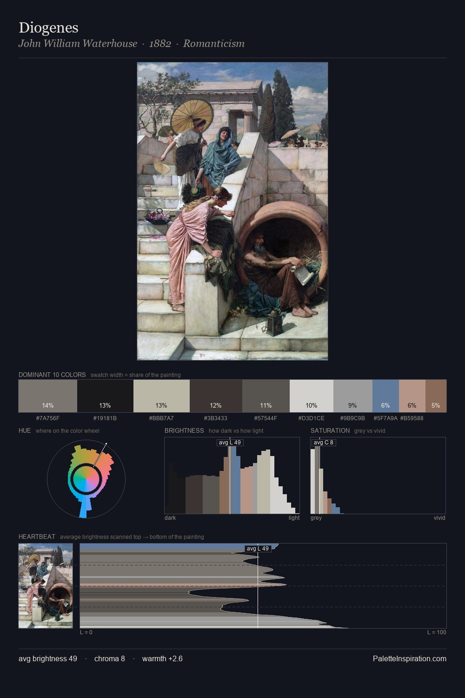Pick the 11% swatch #57544F

coord(266,396)
